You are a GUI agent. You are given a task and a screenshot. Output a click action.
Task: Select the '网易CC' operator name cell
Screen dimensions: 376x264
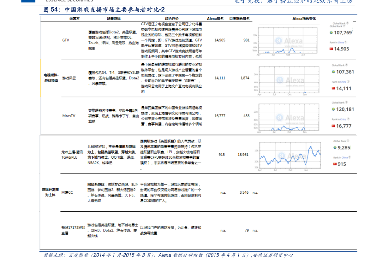(67, 193)
